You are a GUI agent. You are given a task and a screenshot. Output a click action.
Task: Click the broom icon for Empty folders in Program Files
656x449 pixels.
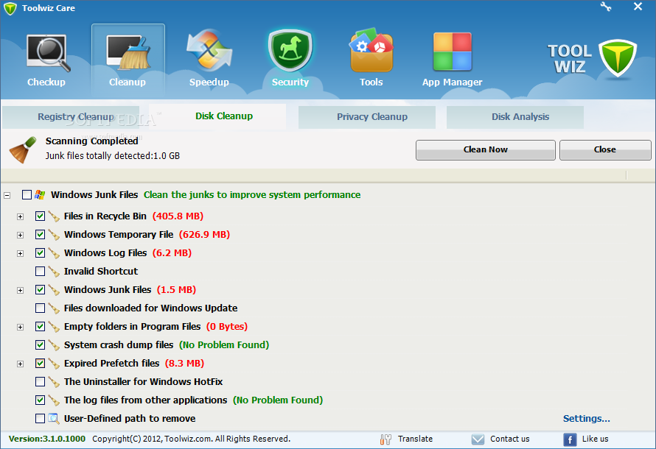click(54, 327)
